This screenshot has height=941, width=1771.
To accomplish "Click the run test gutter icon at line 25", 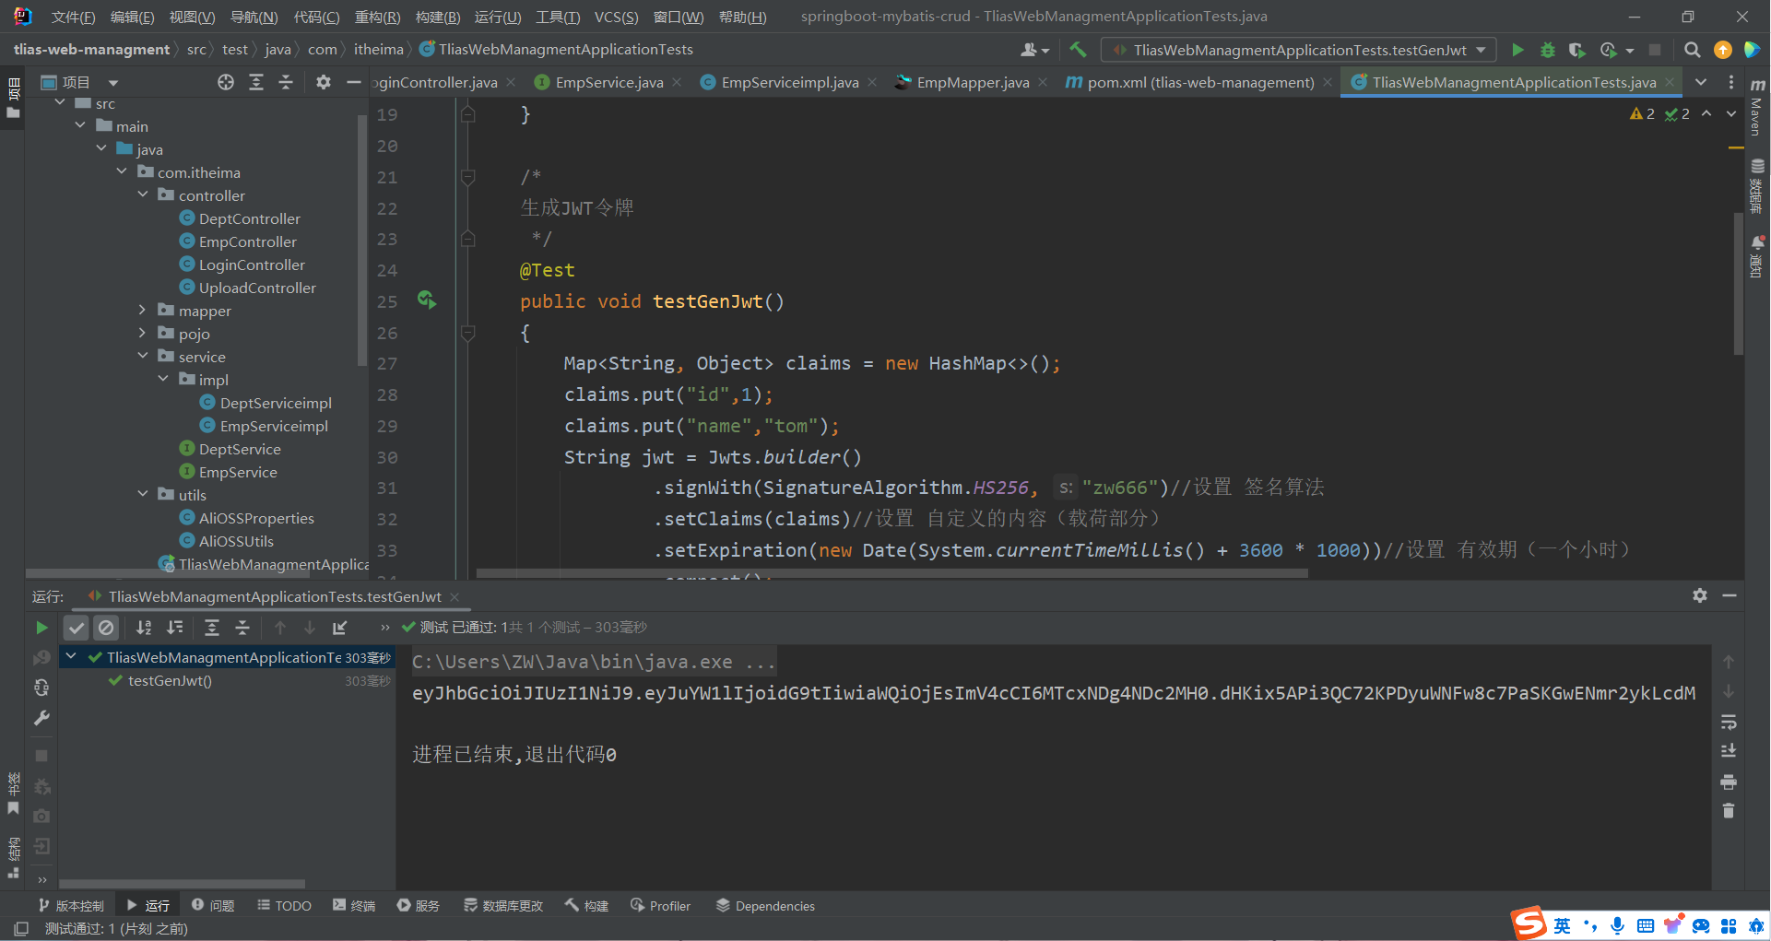I will coord(426,300).
